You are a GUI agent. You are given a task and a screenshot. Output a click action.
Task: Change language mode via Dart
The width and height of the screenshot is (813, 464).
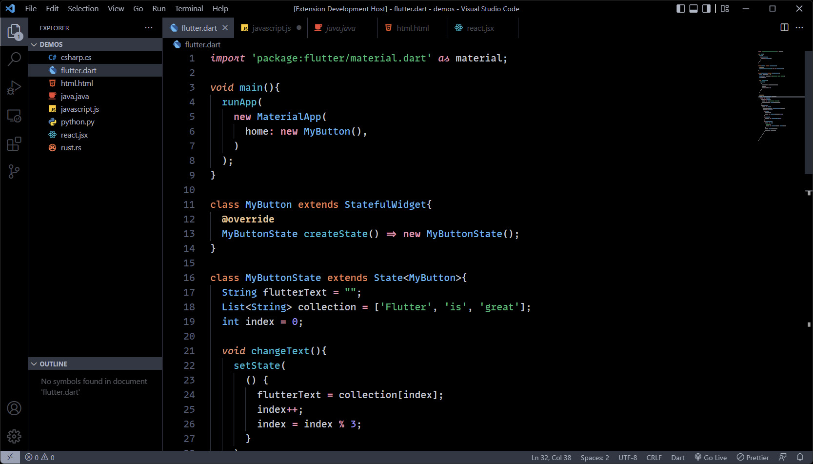[x=677, y=457]
